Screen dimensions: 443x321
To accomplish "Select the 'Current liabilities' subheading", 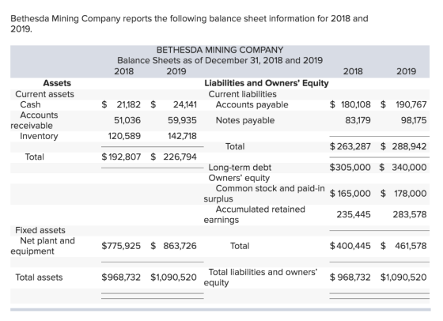I will tap(242, 94).
